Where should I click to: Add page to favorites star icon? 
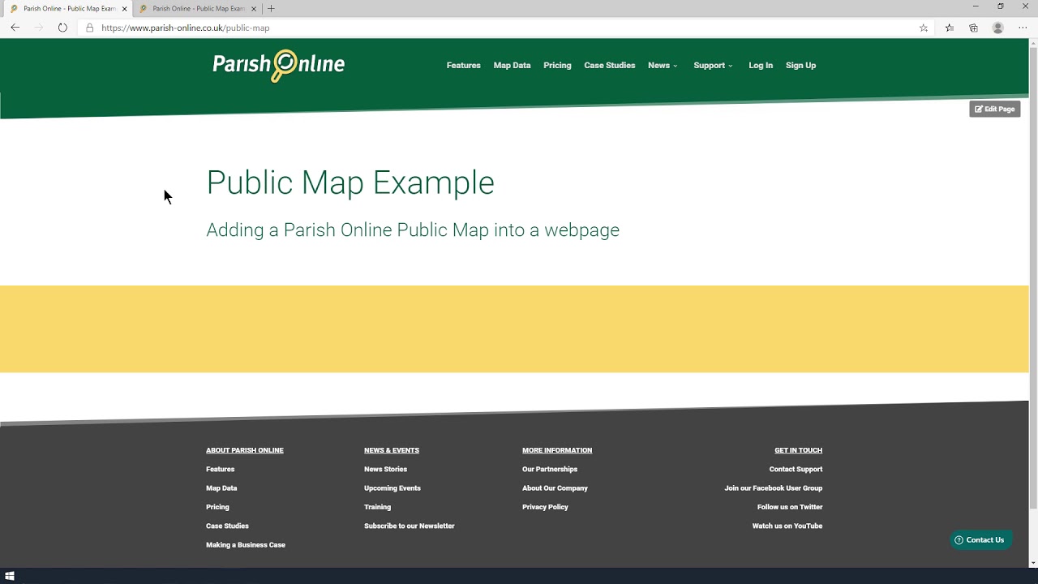[924, 28]
